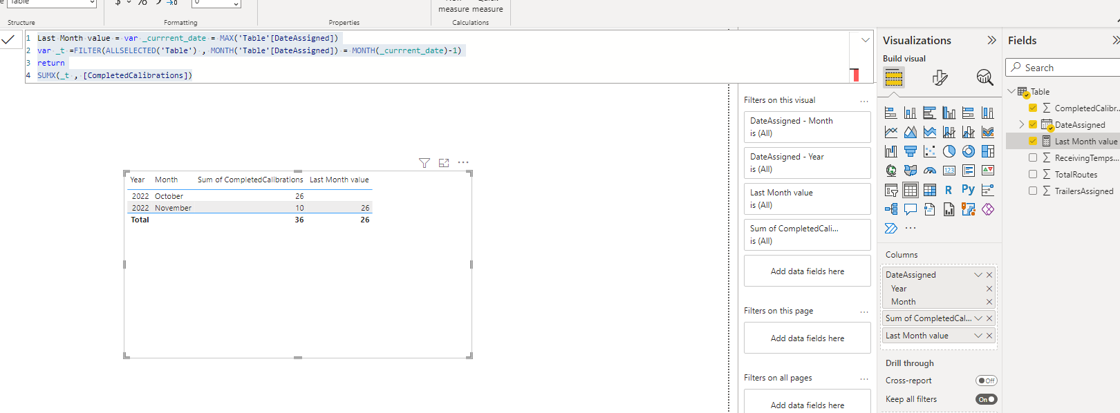Click the Fields Search box
1120x413 pixels.
coord(1063,68)
